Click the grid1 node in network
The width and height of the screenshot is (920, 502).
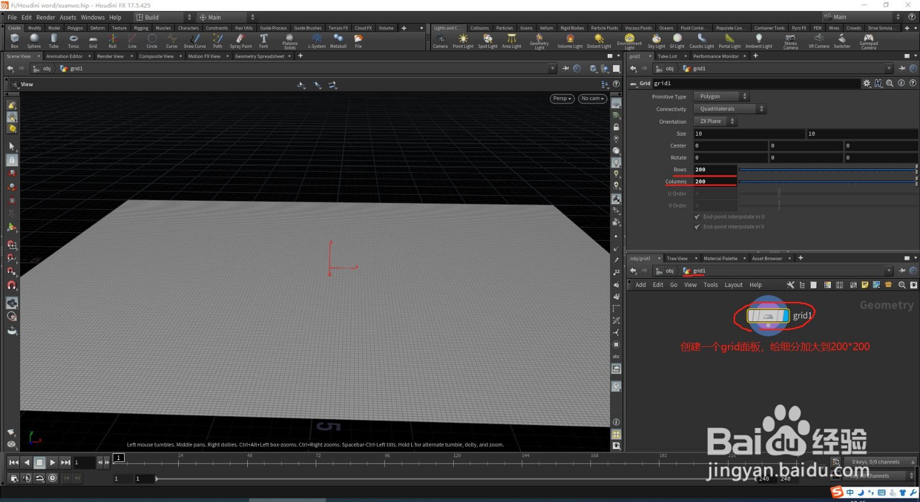point(768,316)
